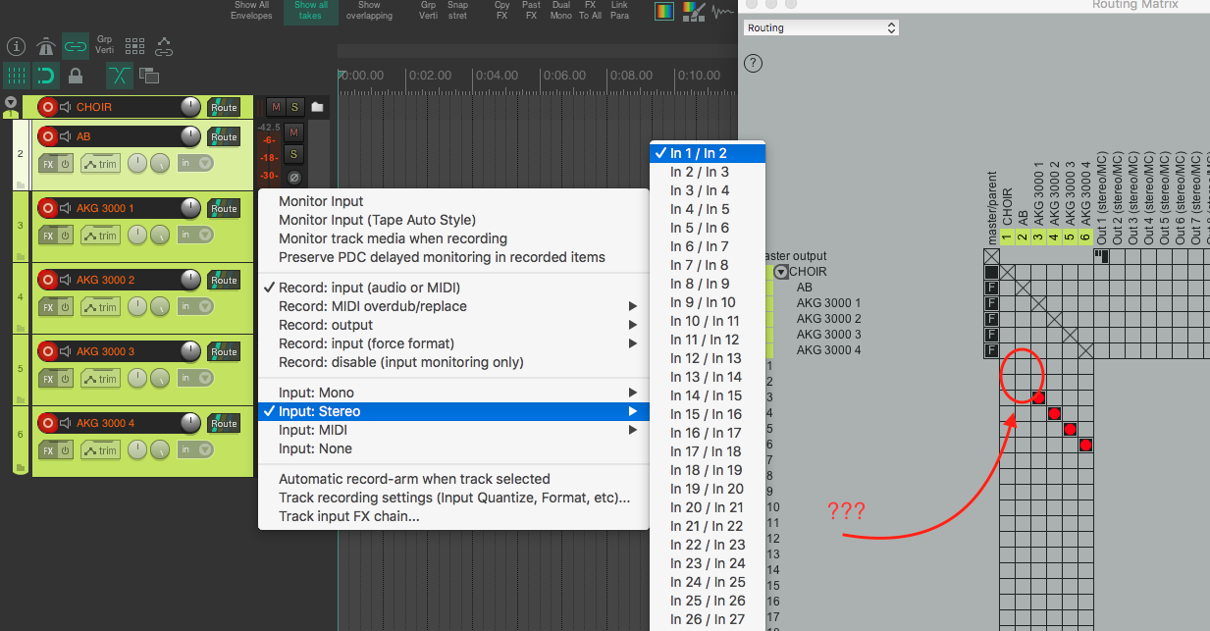Image resolution: width=1210 pixels, height=631 pixels.
Task: Click the metronome icon in toolbar
Action: (45, 46)
